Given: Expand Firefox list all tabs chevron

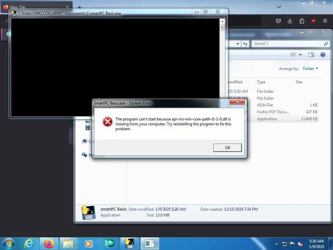Looking at the screenshot, I should point(279,7).
